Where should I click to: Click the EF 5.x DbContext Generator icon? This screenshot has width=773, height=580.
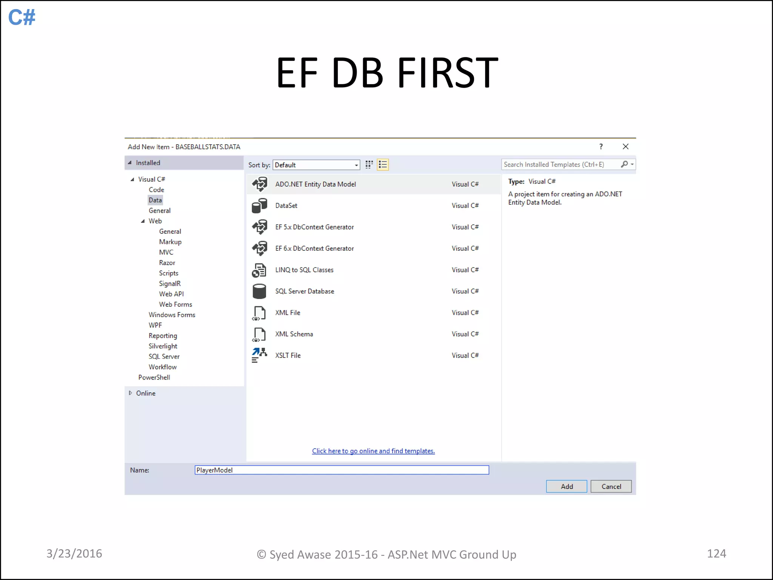coord(260,227)
